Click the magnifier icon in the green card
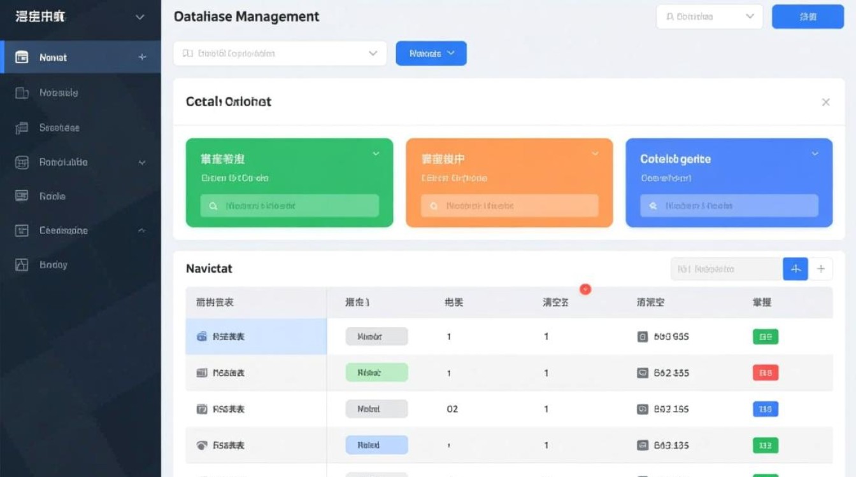The height and width of the screenshot is (477, 856). pos(213,206)
